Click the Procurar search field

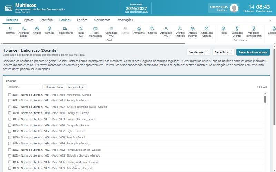pos(23,87)
